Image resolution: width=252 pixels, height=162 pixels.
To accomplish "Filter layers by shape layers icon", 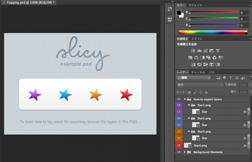I will pos(237,78).
